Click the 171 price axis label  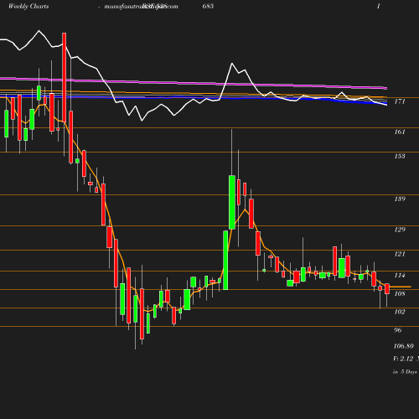[400, 101]
